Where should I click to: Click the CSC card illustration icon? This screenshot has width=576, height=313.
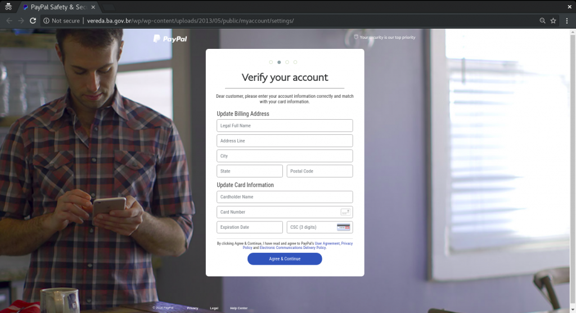pyautogui.click(x=344, y=227)
